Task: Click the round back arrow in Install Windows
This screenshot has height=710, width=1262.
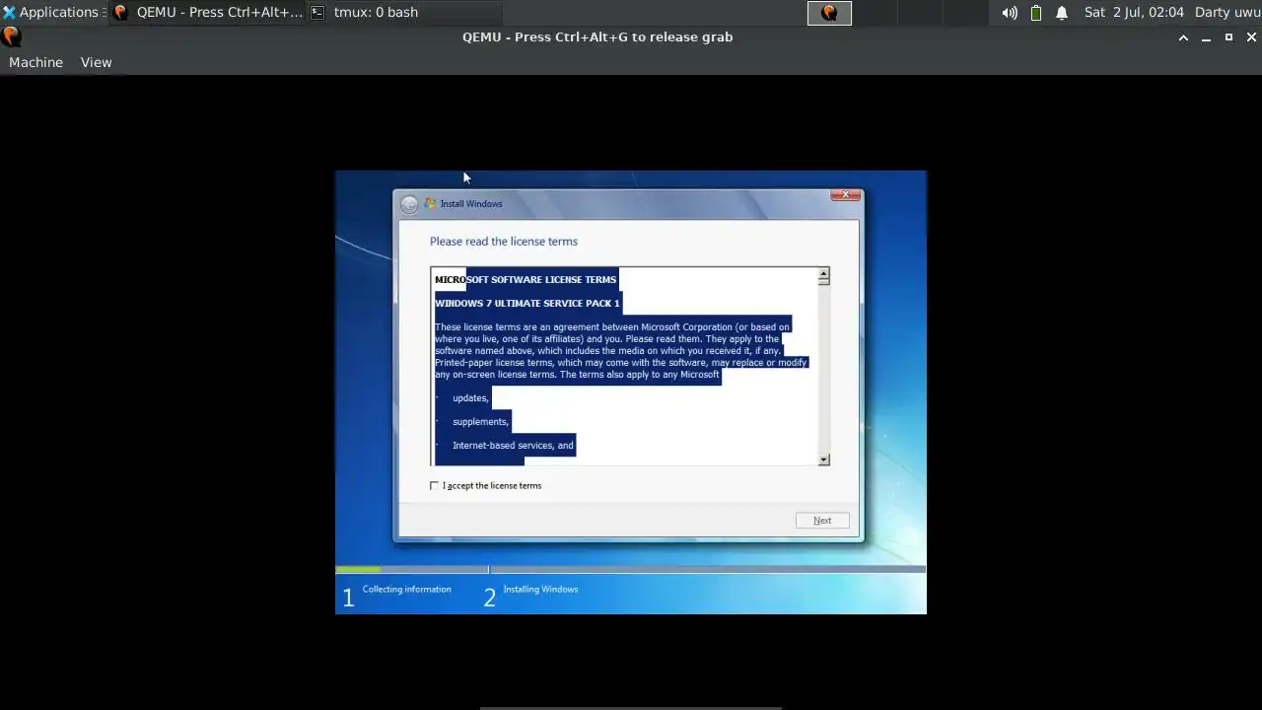Action: click(x=409, y=204)
